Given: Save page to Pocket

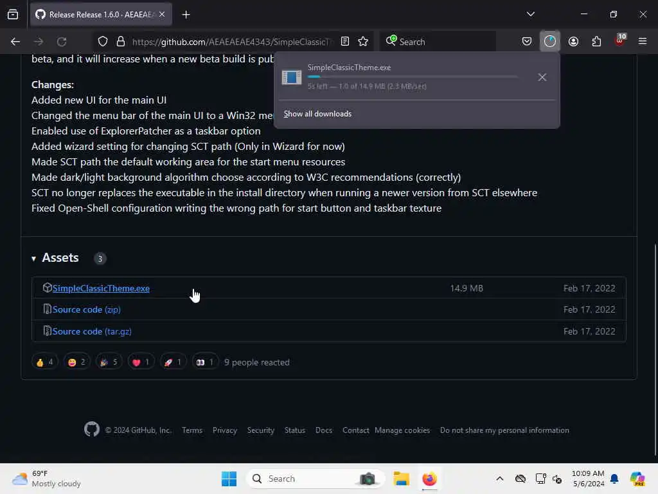Looking at the screenshot, I should [527, 42].
